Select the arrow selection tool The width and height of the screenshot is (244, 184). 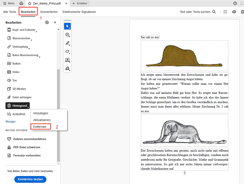pyautogui.click(x=67, y=26)
